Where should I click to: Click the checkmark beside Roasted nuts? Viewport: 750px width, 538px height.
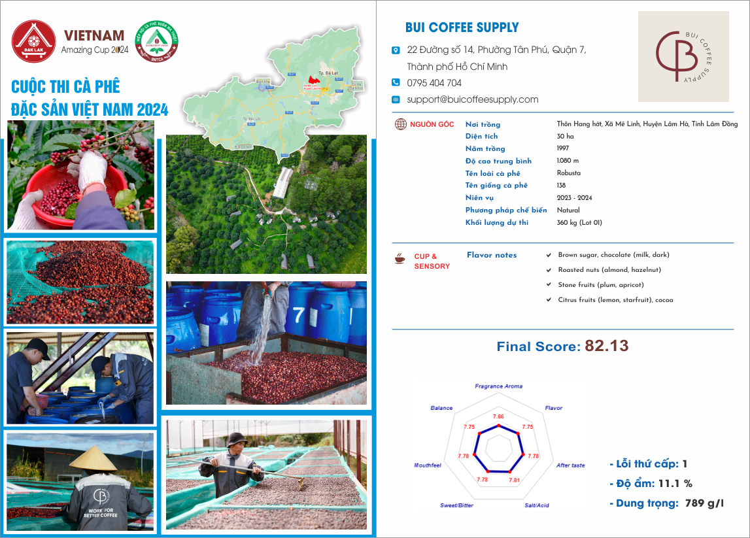point(549,270)
